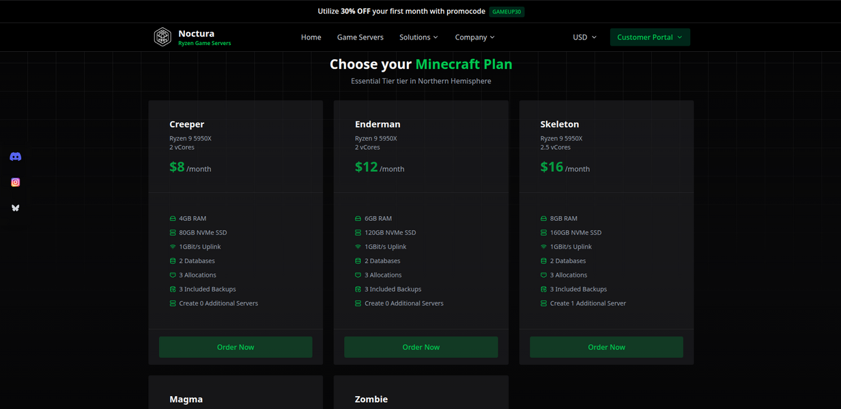Open the USD currency selector
The width and height of the screenshot is (841, 409).
[x=584, y=37]
